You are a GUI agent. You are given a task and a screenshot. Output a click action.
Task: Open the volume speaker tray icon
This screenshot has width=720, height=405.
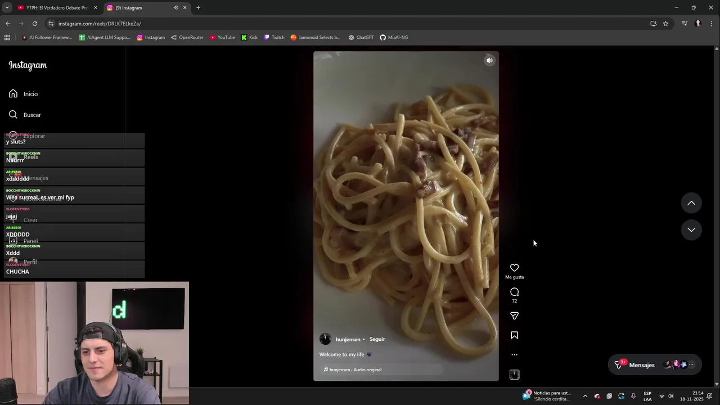tap(670, 396)
